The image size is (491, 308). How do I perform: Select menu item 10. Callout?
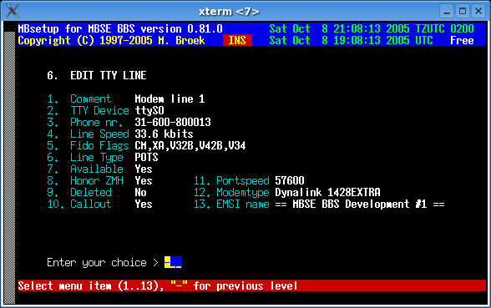pyautogui.click(x=78, y=204)
